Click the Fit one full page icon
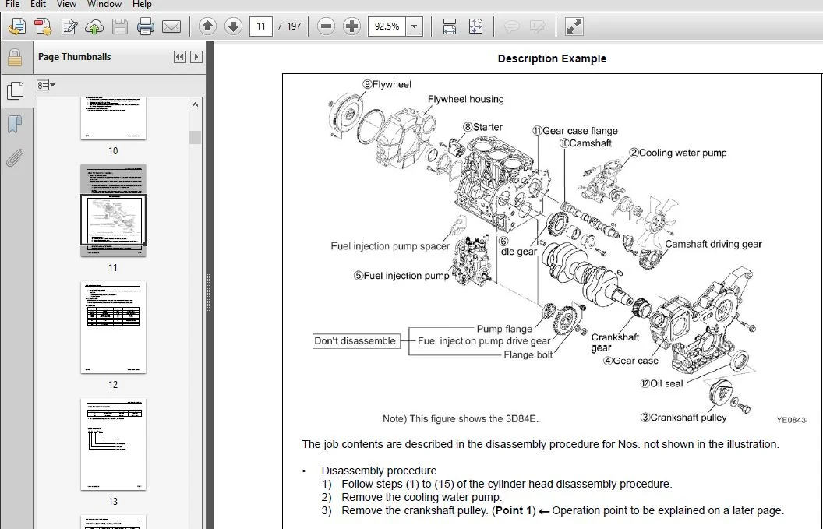Image resolution: width=823 pixels, height=529 pixels. click(x=475, y=26)
